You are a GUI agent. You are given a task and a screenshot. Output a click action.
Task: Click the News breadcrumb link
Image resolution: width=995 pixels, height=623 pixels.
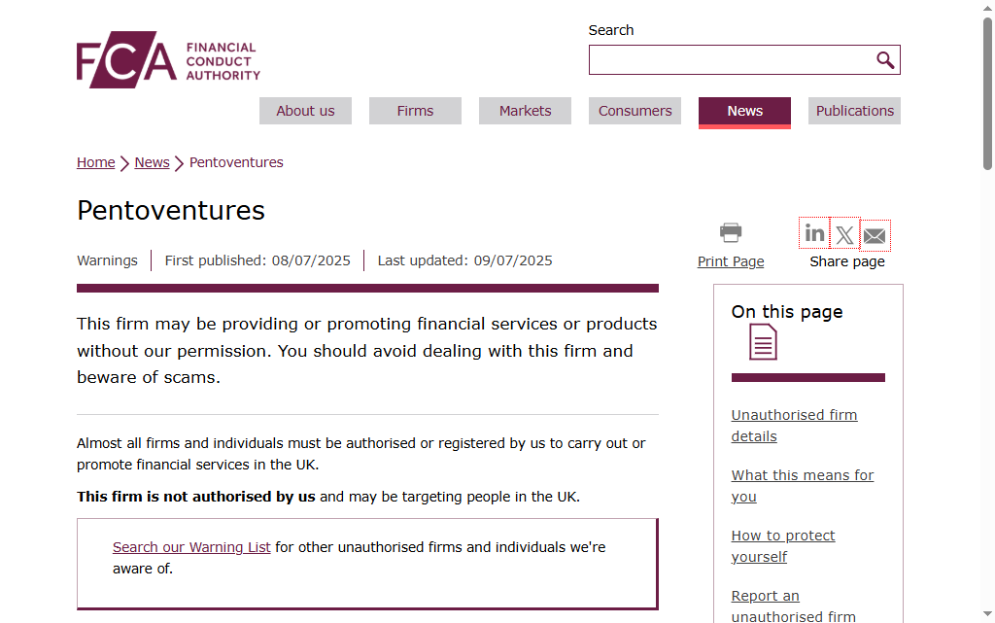pos(152,162)
